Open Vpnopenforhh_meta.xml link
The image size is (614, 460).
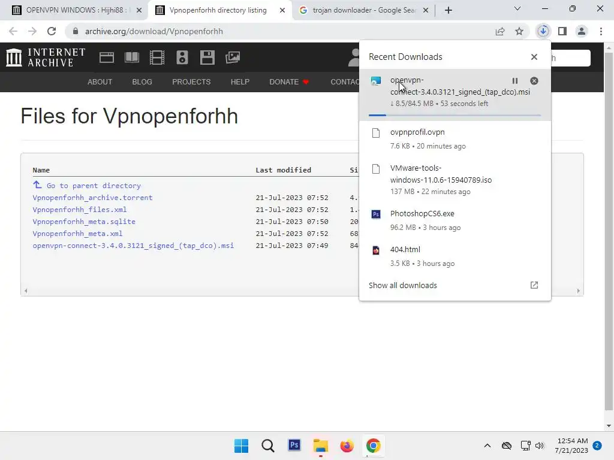point(77,234)
